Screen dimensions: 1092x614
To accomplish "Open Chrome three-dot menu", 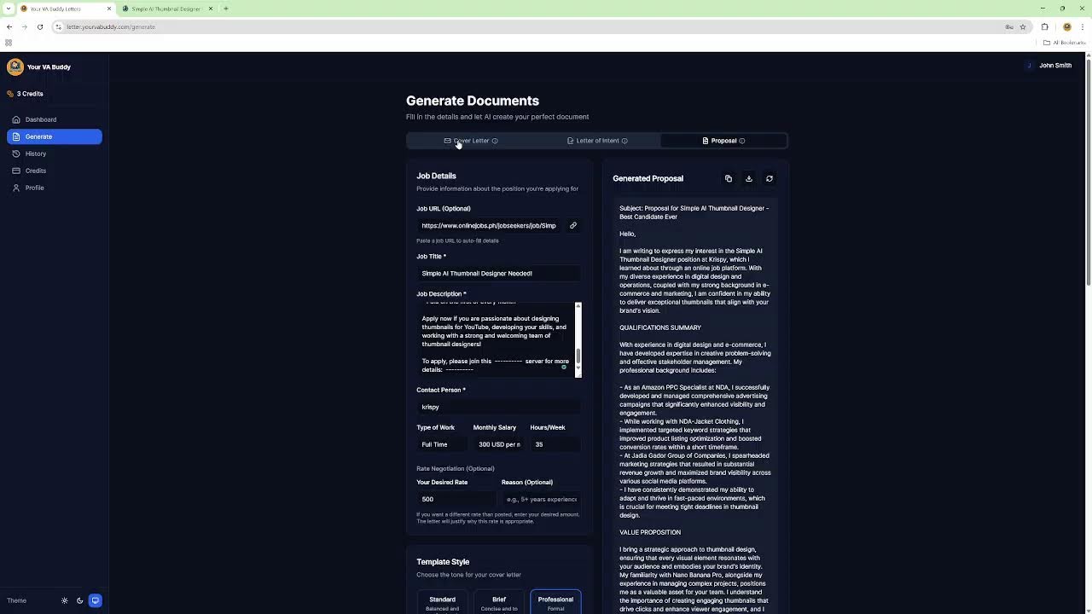I will pos(1082,26).
